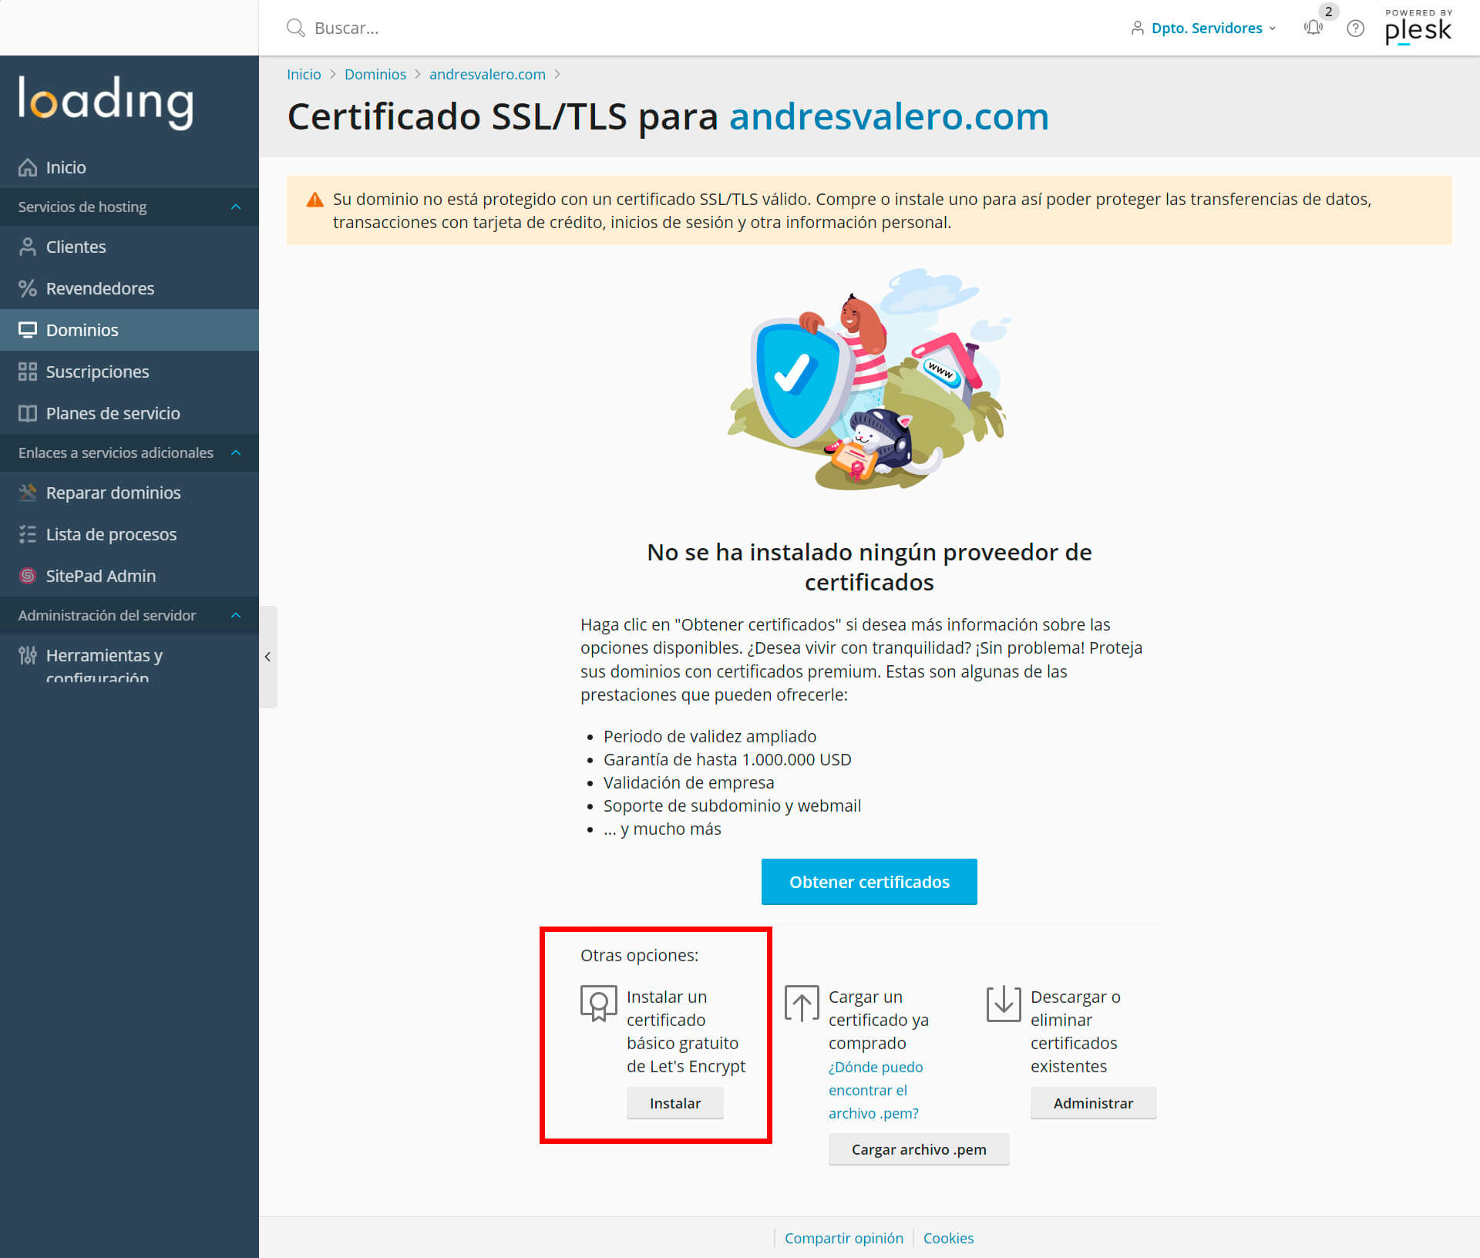Open Clientes in the sidebar
Image resolution: width=1480 pixels, height=1258 pixels.
(129, 247)
